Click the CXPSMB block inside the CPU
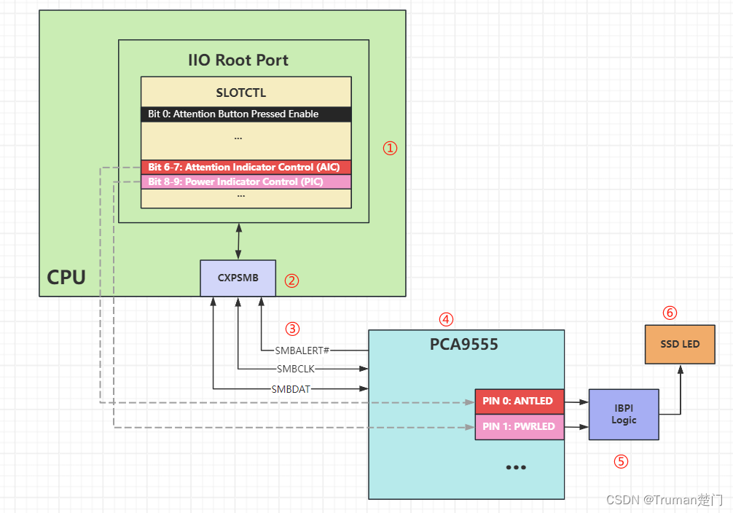 pyautogui.click(x=238, y=278)
